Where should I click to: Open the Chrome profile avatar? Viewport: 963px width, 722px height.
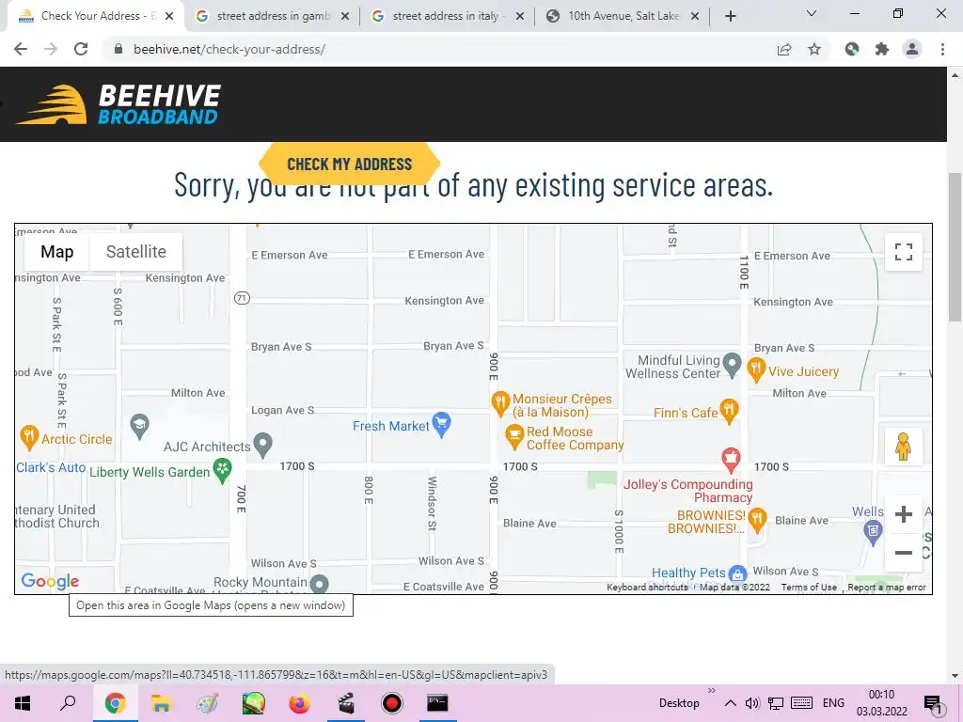click(912, 49)
